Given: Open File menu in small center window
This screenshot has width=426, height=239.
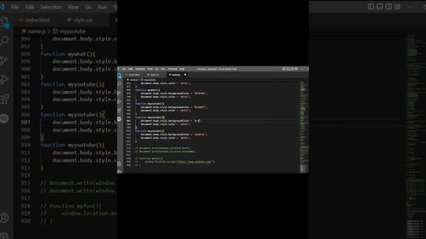Looking at the screenshot, I should [124, 69].
